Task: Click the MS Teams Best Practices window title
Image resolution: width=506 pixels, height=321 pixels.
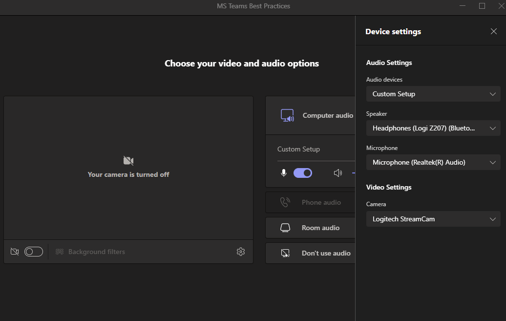Action: coord(253,6)
